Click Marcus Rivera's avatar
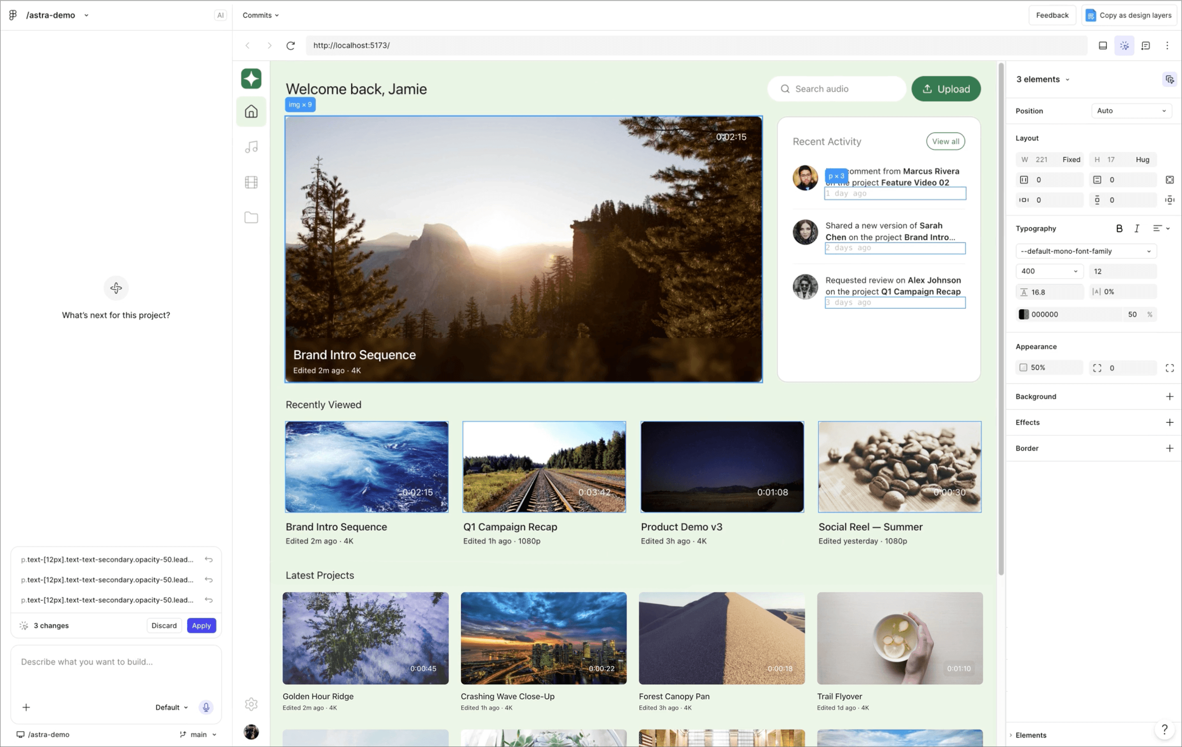 point(805,178)
